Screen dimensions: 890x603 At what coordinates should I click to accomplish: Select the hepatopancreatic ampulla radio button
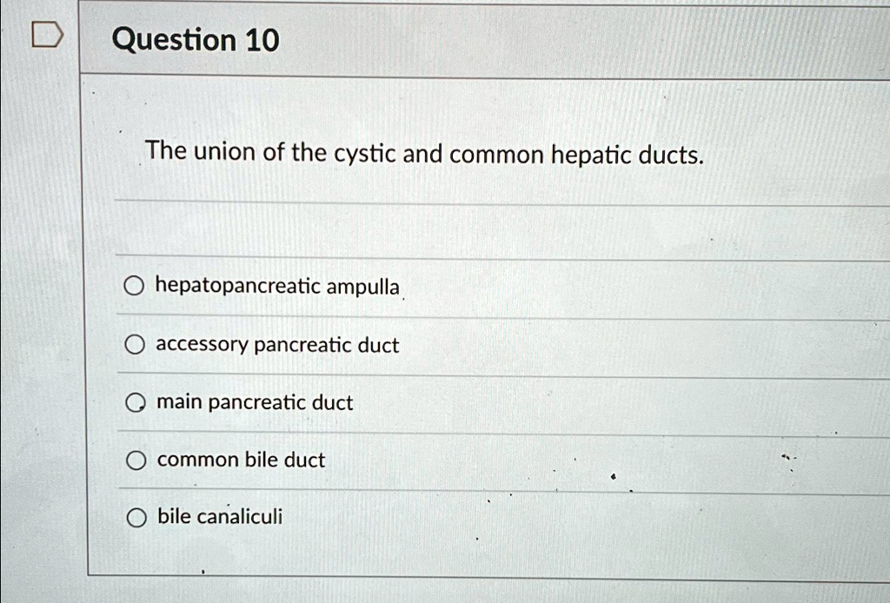(x=133, y=287)
